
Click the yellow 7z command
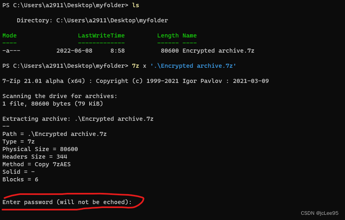(136, 66)
